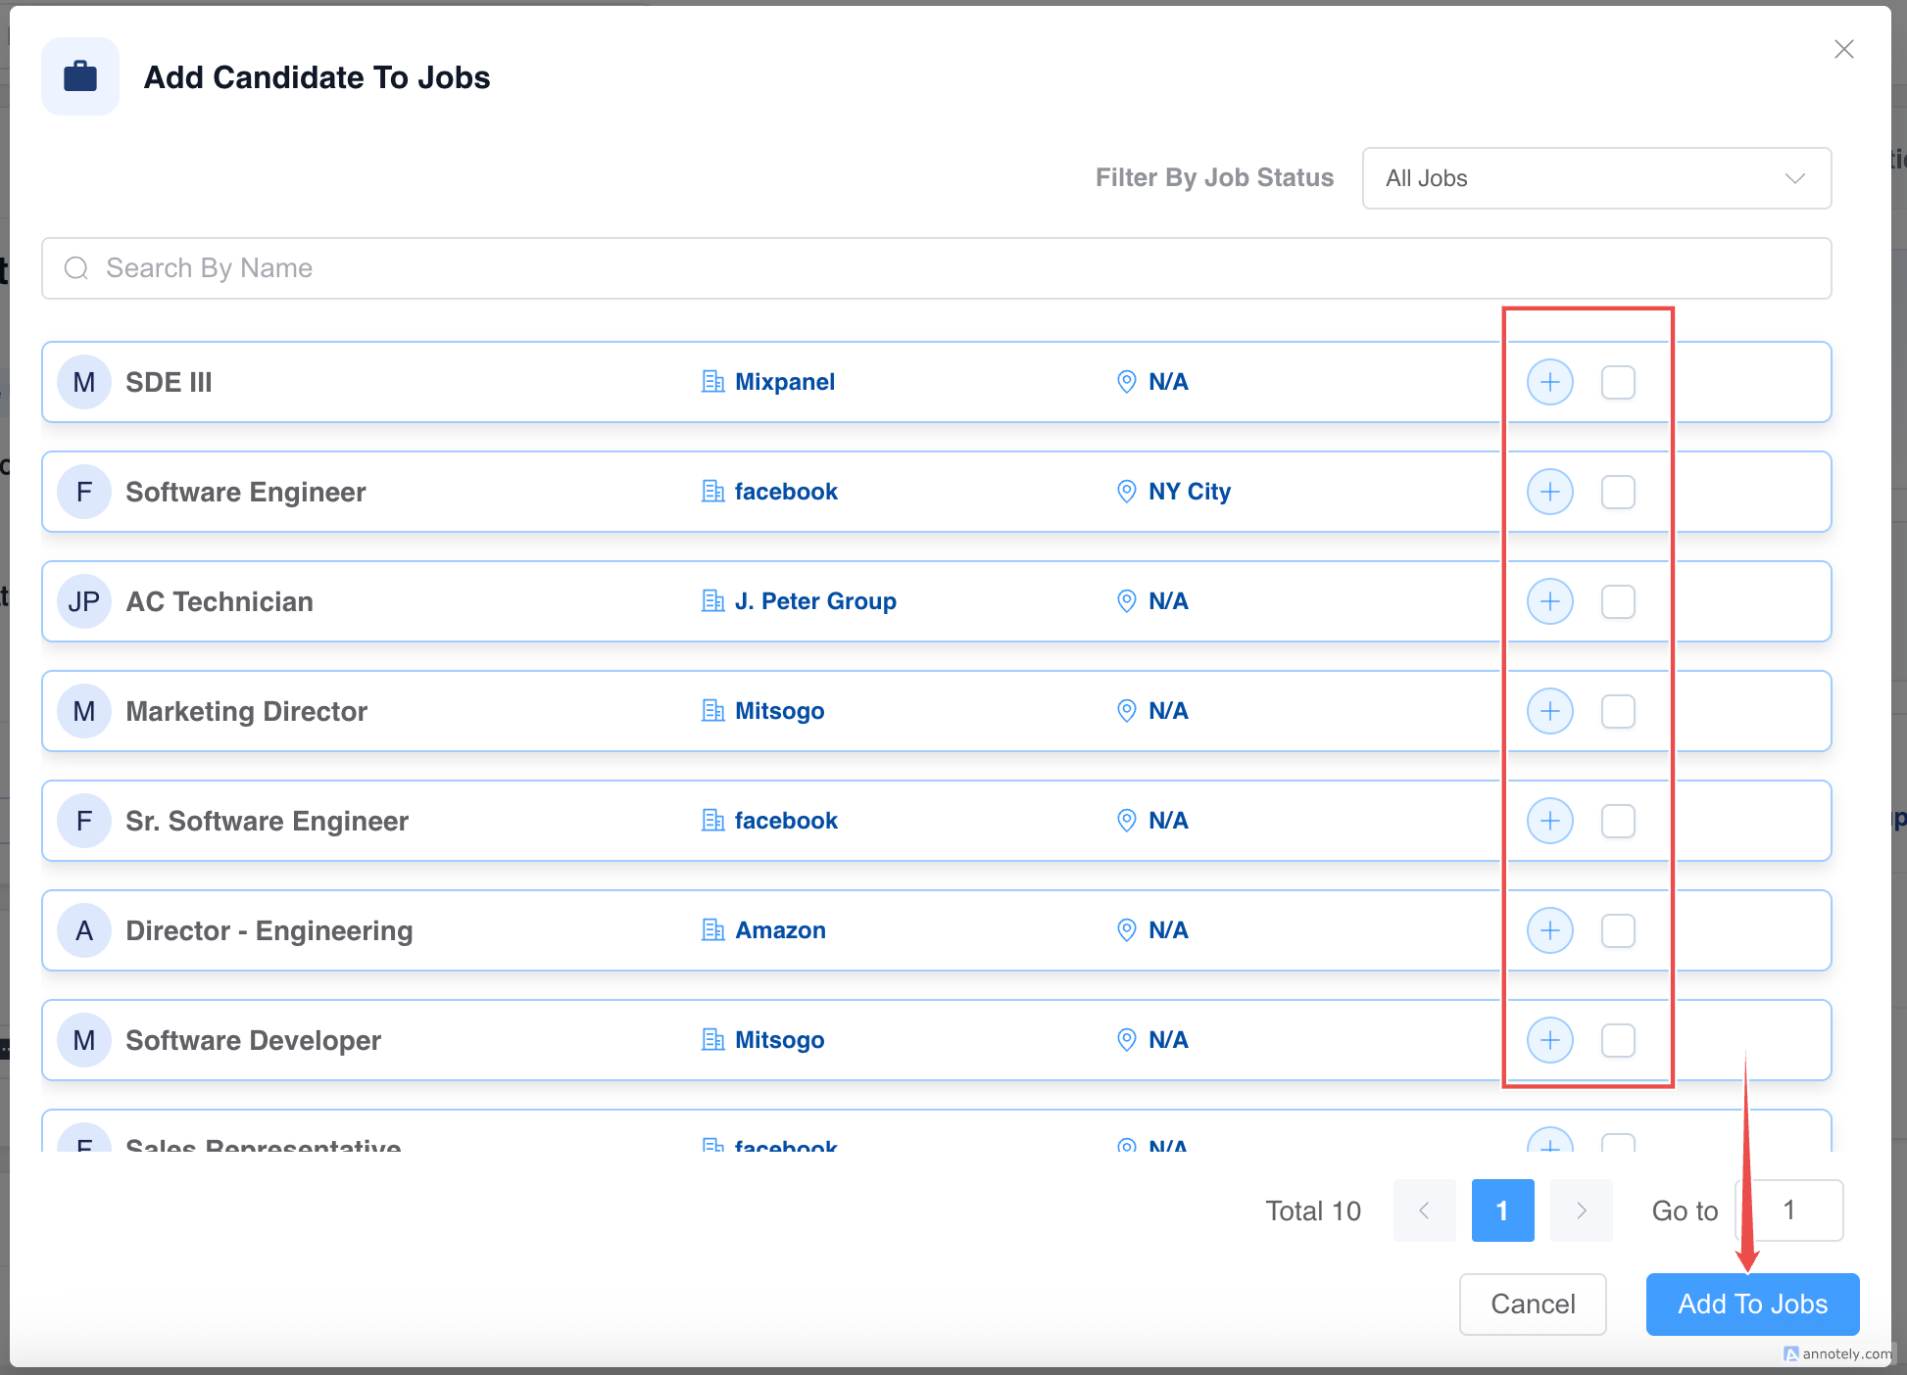Open the Mixpanel company link

(785, 382)
